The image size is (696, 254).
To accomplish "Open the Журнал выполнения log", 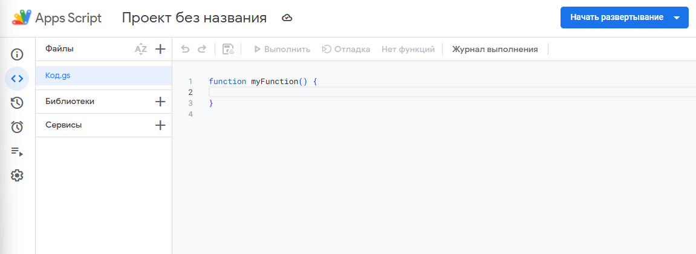I will pyautogui.click(x=495, y=49).
